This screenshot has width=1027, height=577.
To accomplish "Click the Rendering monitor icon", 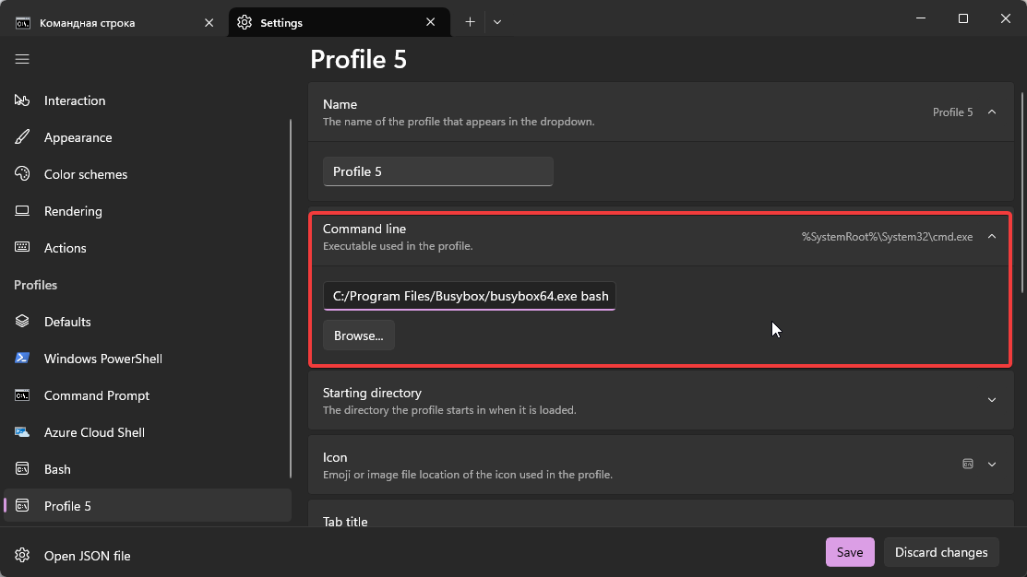I will [x=23, y=211].
